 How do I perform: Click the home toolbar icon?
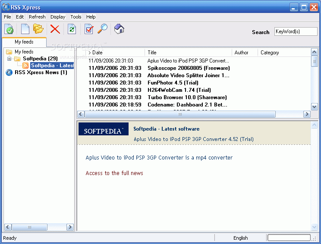(x=119, y=28)
